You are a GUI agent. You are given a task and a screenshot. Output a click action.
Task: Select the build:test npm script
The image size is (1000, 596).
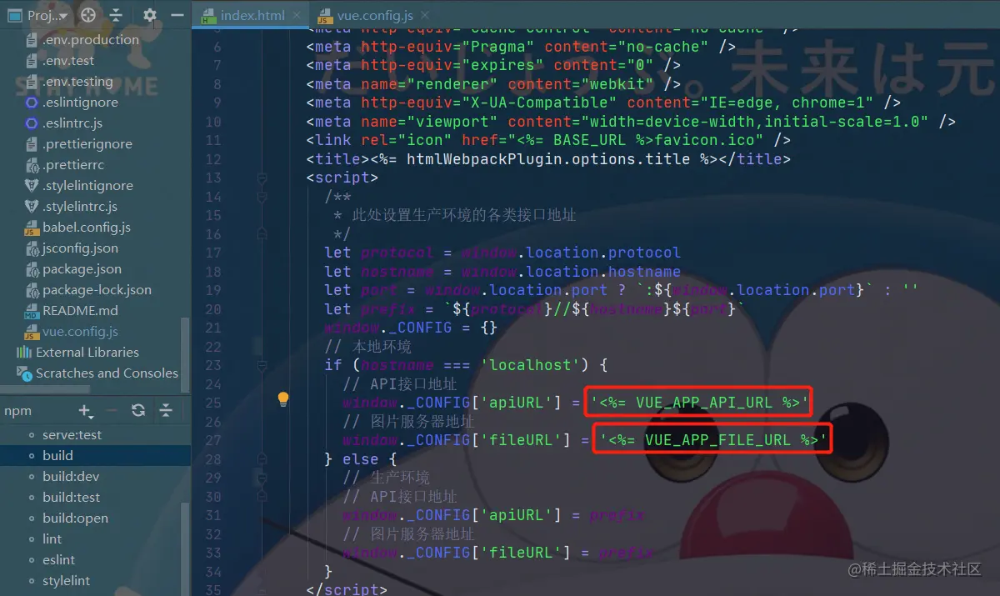(71, 498)
